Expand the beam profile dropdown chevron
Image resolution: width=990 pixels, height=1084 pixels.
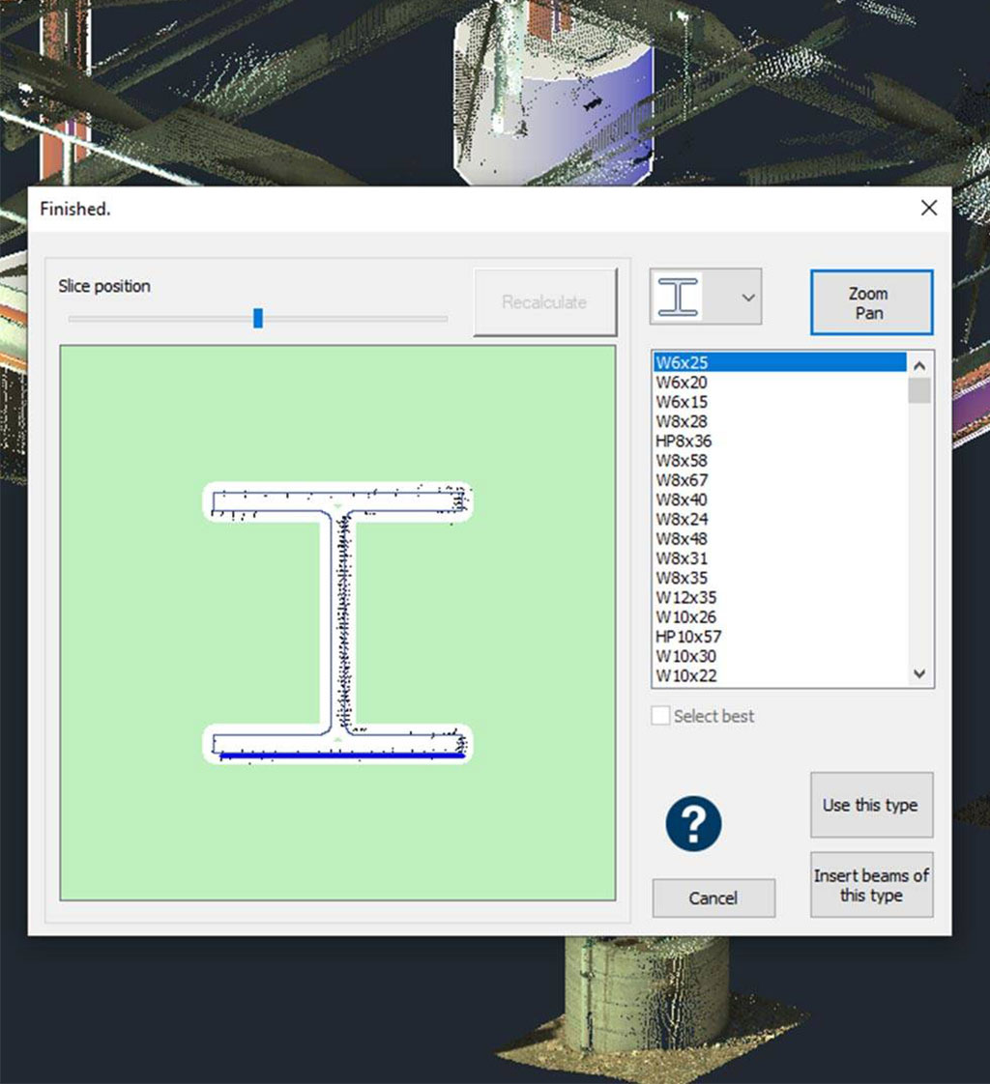point(747,297)
